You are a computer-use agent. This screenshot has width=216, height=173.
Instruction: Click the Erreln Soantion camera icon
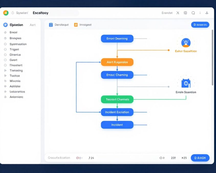[x=186, y=83]
